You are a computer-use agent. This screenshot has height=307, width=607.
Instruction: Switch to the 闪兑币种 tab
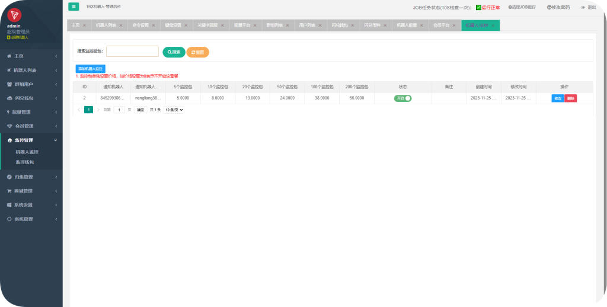point(372,25)
